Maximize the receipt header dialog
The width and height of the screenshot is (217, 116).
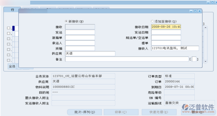195,11
